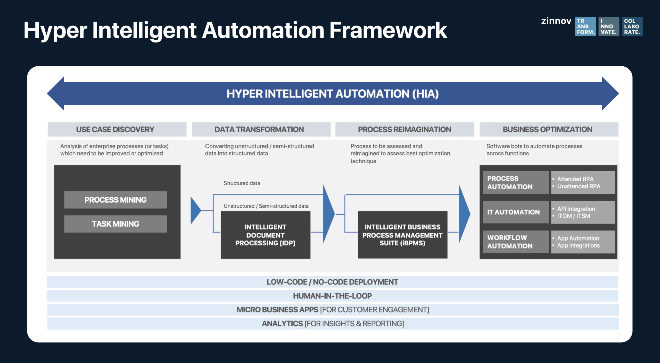660x363 pixels.
Task: Click the INTELLIGENT DOCUMENT PROCESSING [IDP] box
Action: [266, 235]
